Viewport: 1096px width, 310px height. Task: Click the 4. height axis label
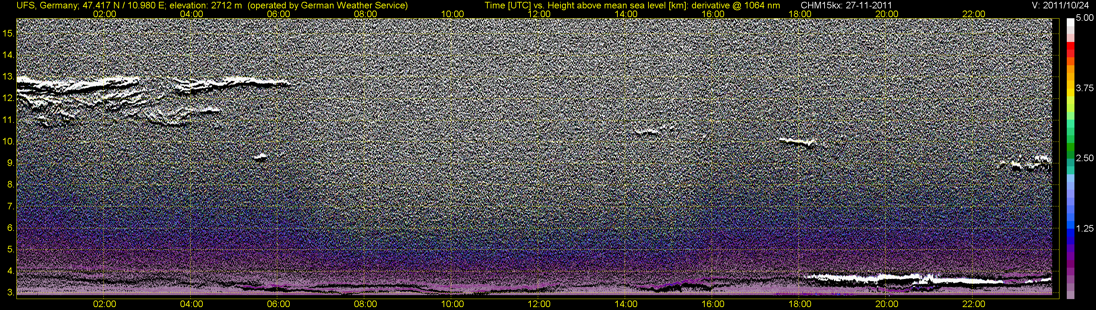pyautogui.click(x=11, y=271)
